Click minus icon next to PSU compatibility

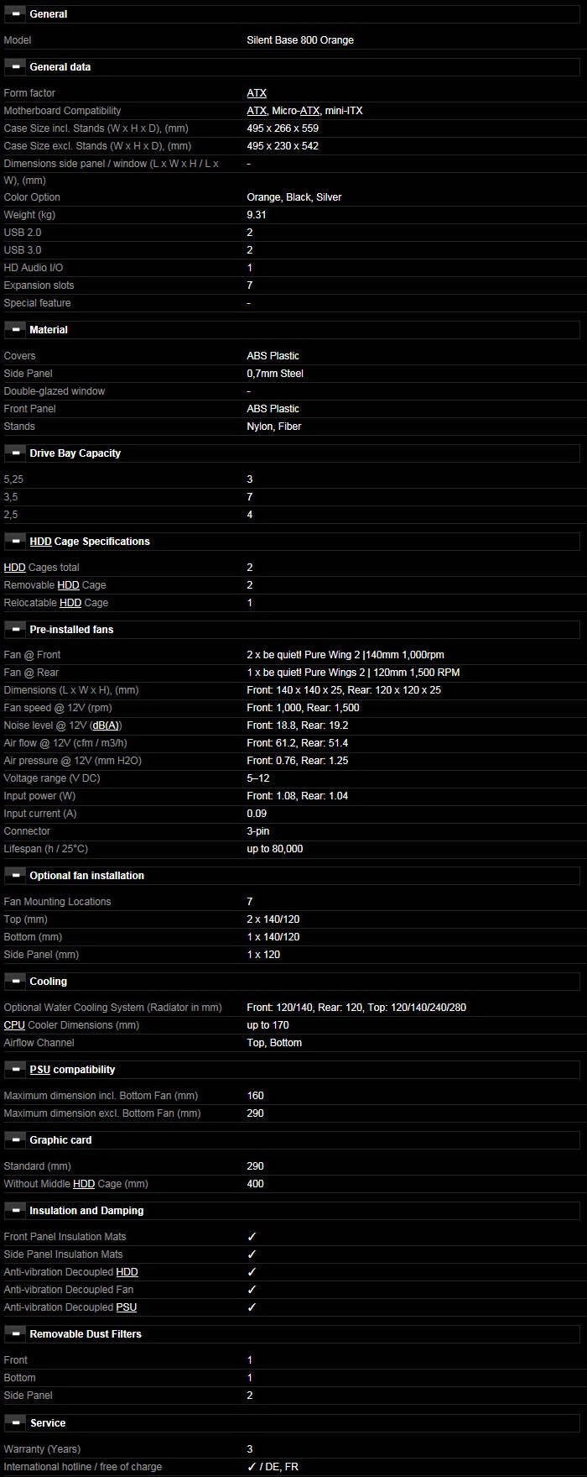pyautogui.click(x=15, y=1070)
